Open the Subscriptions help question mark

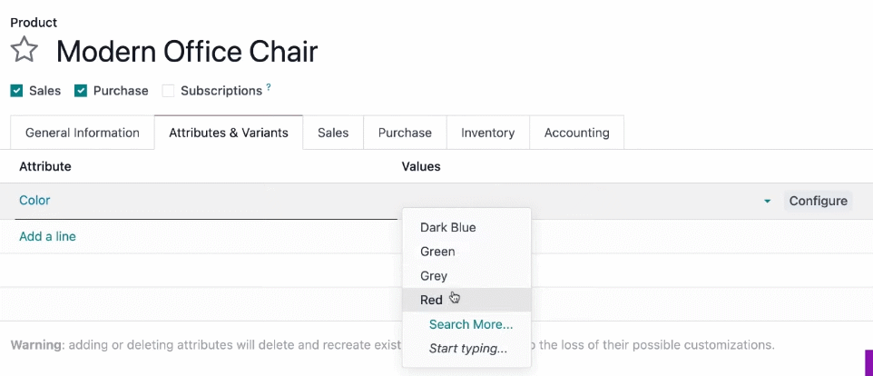(269, 87)
